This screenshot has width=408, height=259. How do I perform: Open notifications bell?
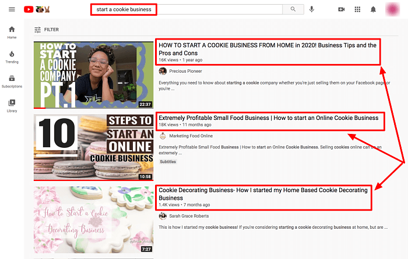pyautogui.click(x=373, y=10)
